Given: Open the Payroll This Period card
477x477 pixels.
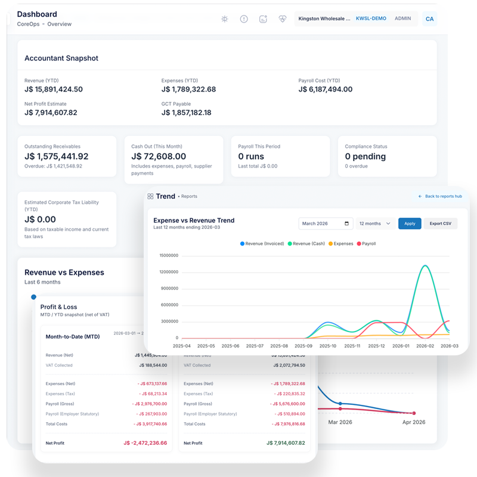Looking at the screenshot, I should (x=280, y=156).
